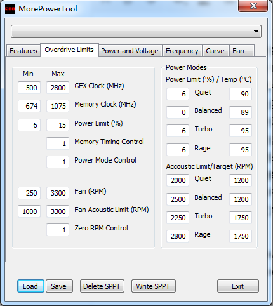The width and height of the screenshot is (273, 306).
Task: Edit Memory Clock maximum field
Action: (x=58, y=106)
